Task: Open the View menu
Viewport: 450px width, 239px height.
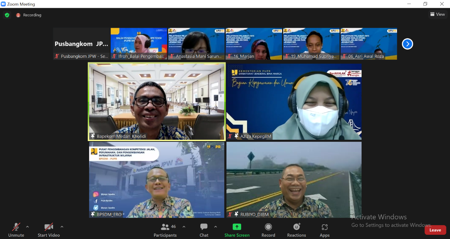Action: [438, 14]
